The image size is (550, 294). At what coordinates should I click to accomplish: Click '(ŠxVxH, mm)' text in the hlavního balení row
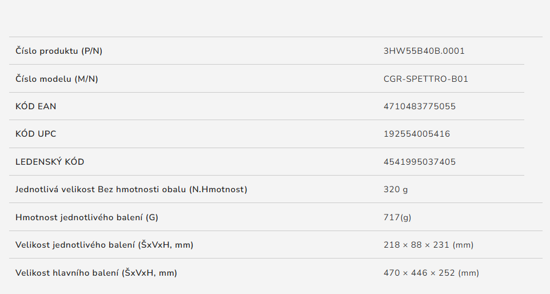pos(149,273)
